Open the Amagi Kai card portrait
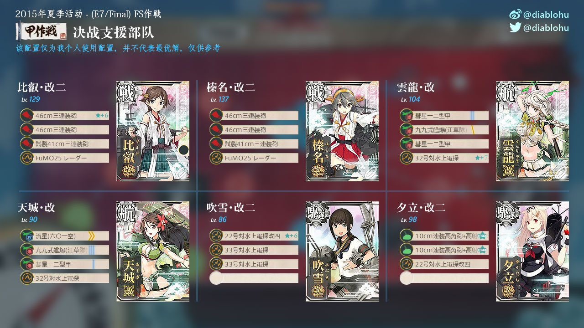The image size is (584, 328). pyautogui.click(x=153, y=251)
